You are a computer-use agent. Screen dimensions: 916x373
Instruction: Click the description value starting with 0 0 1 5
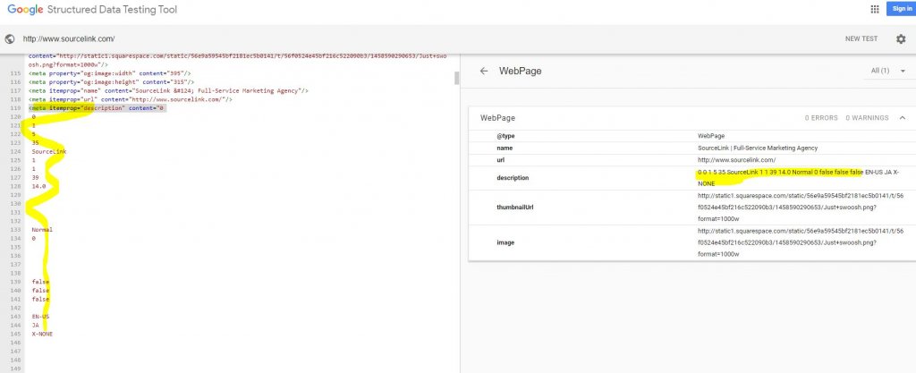(799, 177)
